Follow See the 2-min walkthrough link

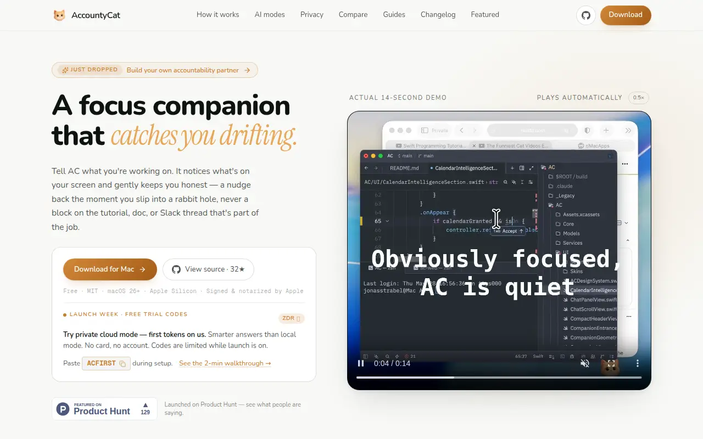225,363
